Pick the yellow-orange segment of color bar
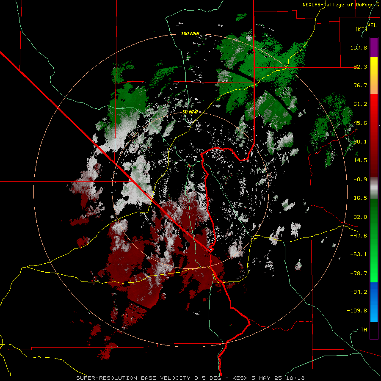The width and height of the screenshot is (381, 381). coord(374,75)
